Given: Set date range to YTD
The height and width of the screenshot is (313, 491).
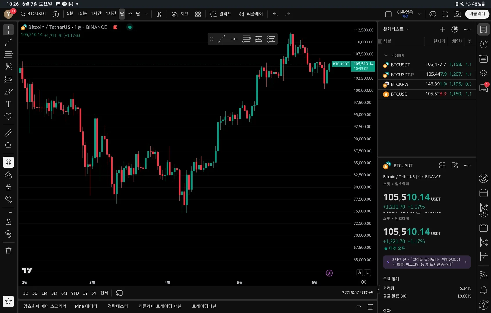Looking at the screenshot, I should tap(75, 293).
